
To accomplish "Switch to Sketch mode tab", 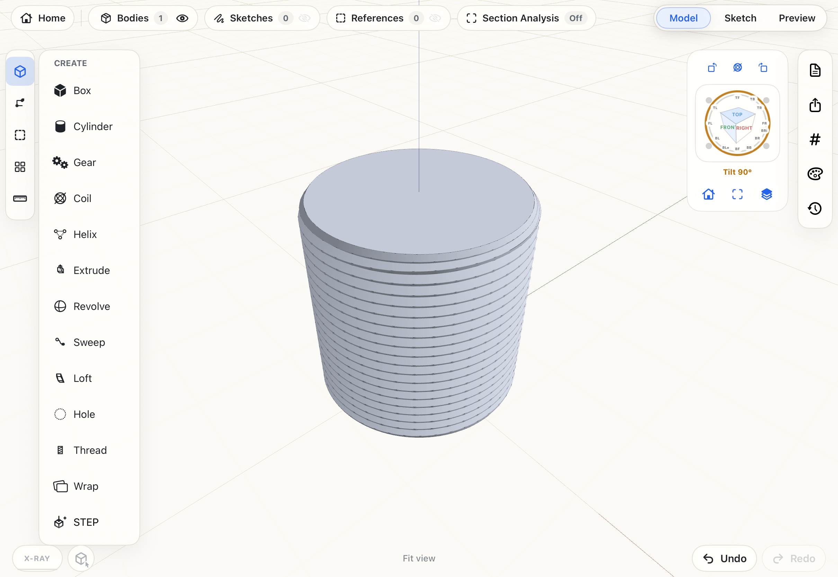I will tap(740, 18).
